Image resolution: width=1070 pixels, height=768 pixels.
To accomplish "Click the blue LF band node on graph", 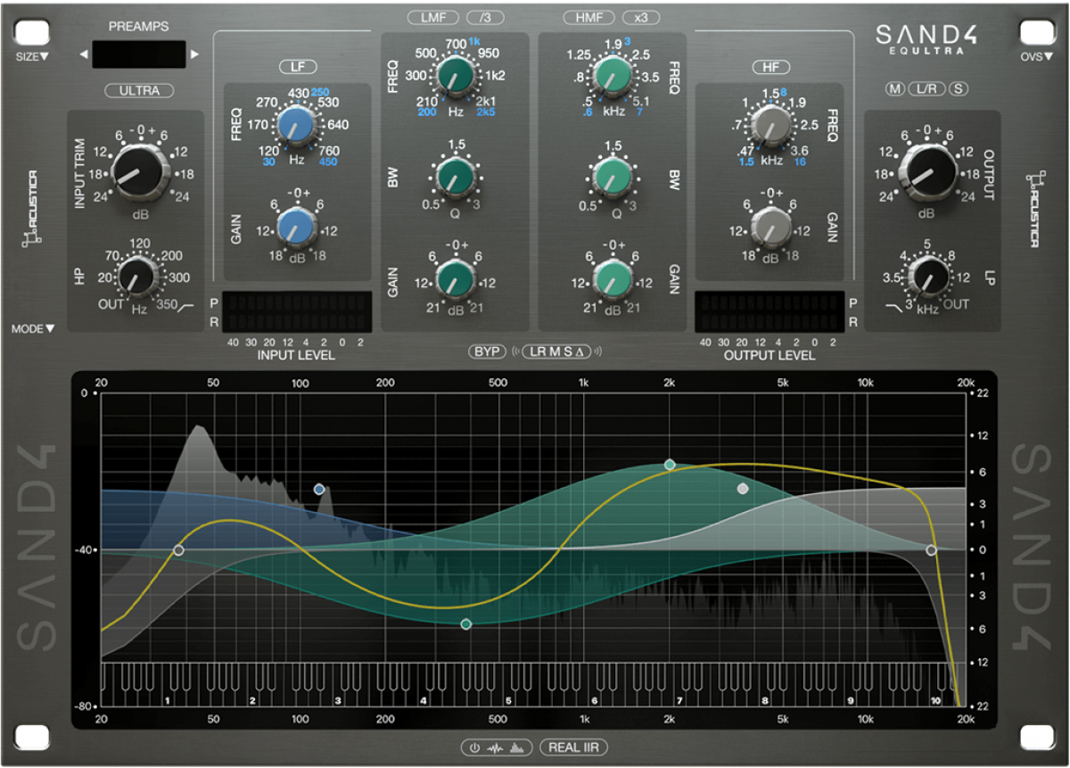I will (x=319, y=489).
